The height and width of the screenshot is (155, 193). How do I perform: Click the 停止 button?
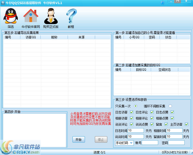101,140
